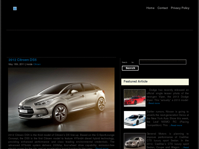Follow Read more for Cadillac CTS article

(x=185, y=147)
